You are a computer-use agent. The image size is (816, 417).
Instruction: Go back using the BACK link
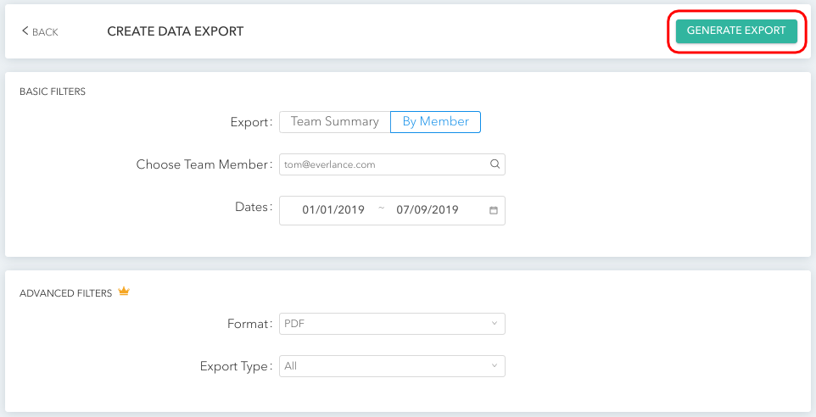(40, 31)
